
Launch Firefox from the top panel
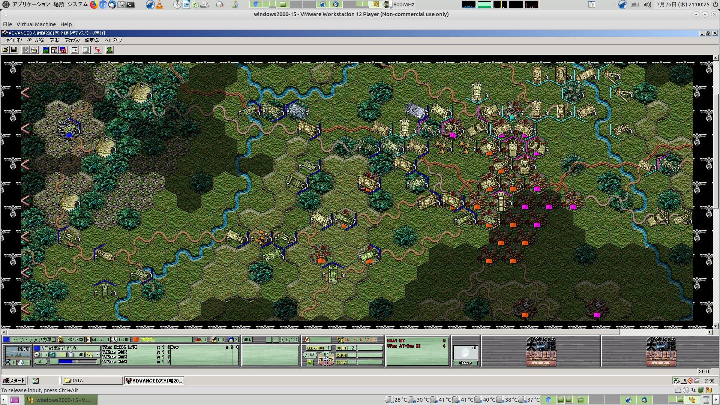click(x=93, y=4)
